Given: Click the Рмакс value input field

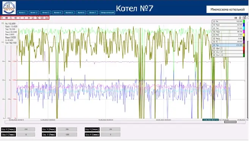Looking at the screenshot, I should coord(67,129).
